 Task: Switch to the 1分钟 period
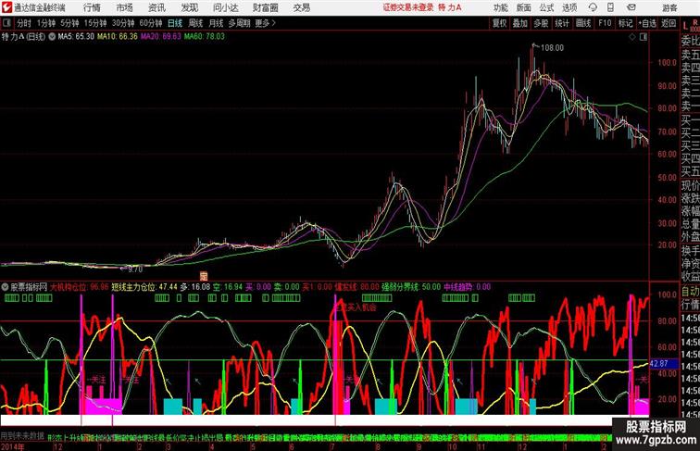pos(46,23)
